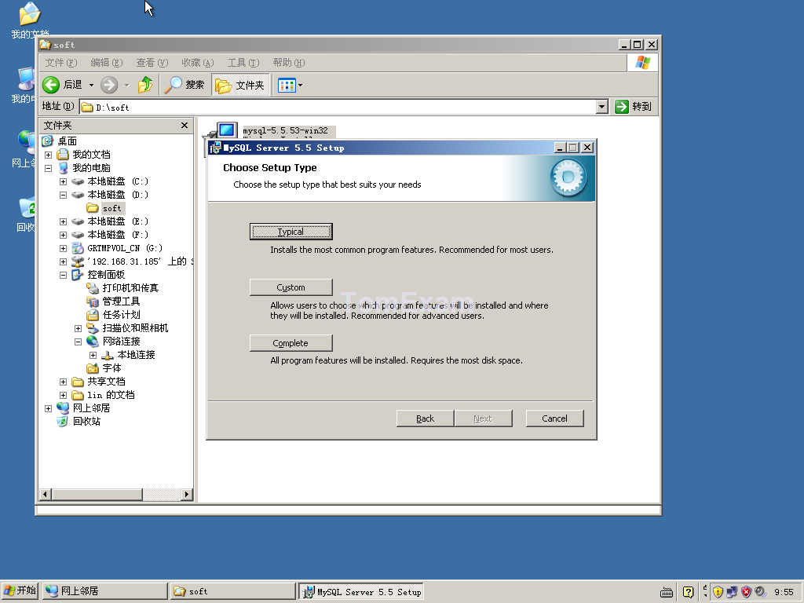Select 打印机和传真 printer icon
This screenshot has height=603, width=804.
coord(93,288)
